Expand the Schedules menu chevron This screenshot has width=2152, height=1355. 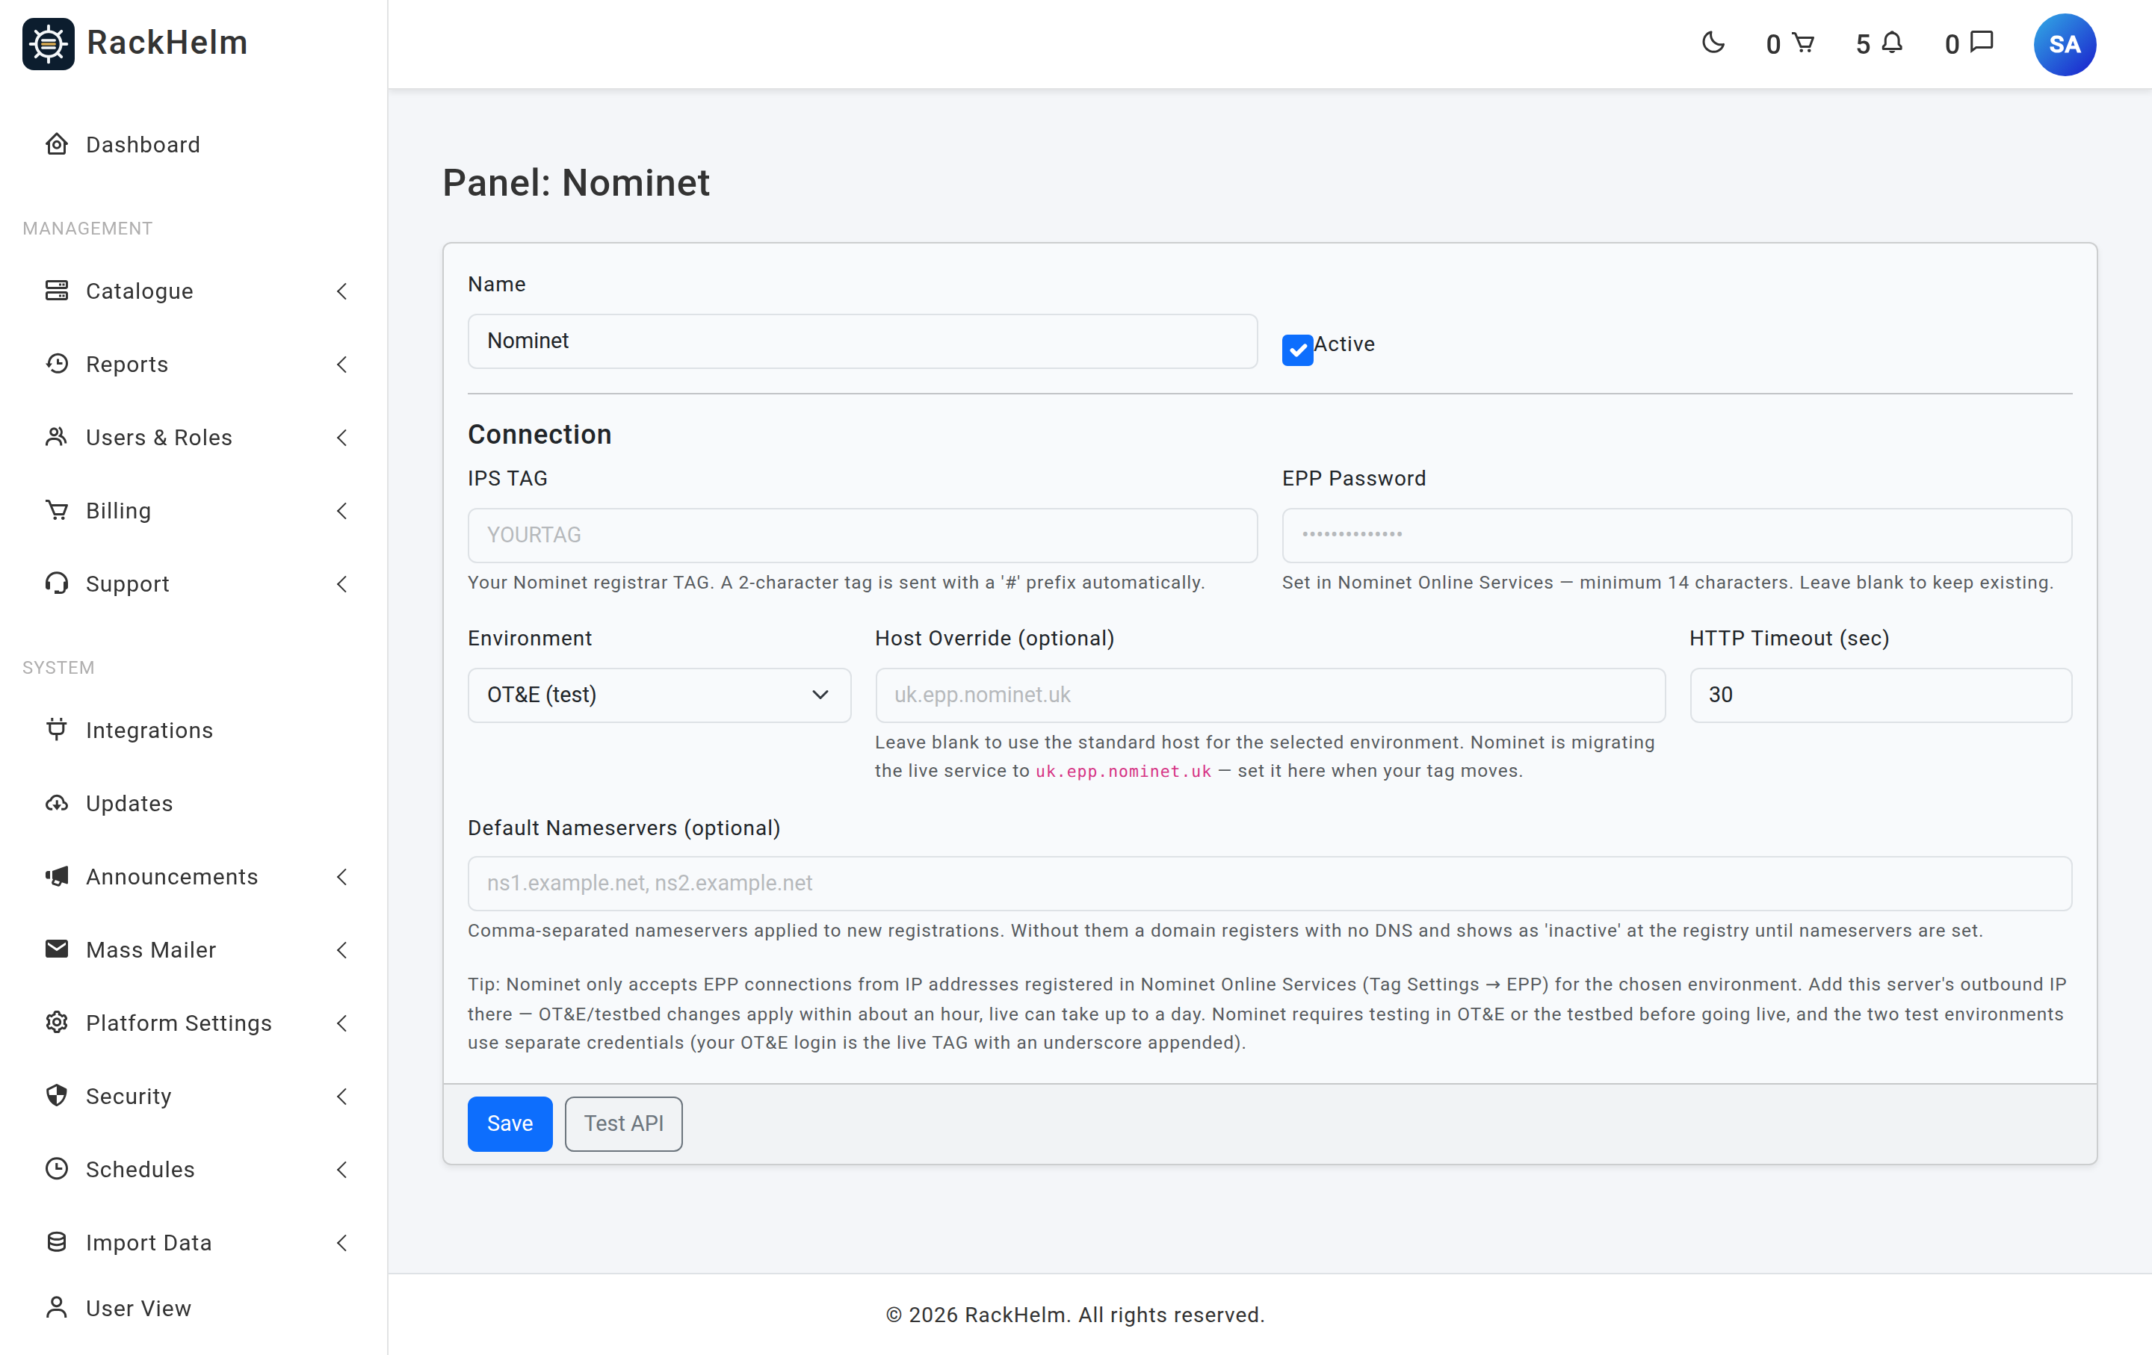click(x=341, y=1170)
